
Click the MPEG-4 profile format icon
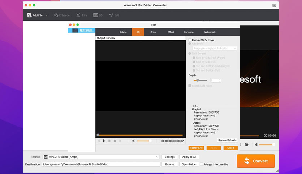(x=46, y=157)
